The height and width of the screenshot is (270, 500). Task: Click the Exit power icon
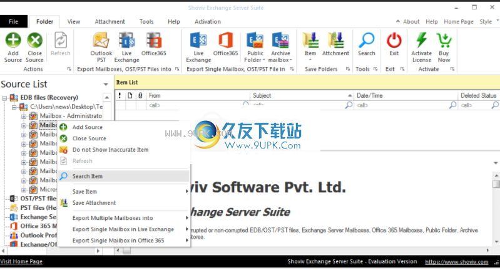[394, 41]
